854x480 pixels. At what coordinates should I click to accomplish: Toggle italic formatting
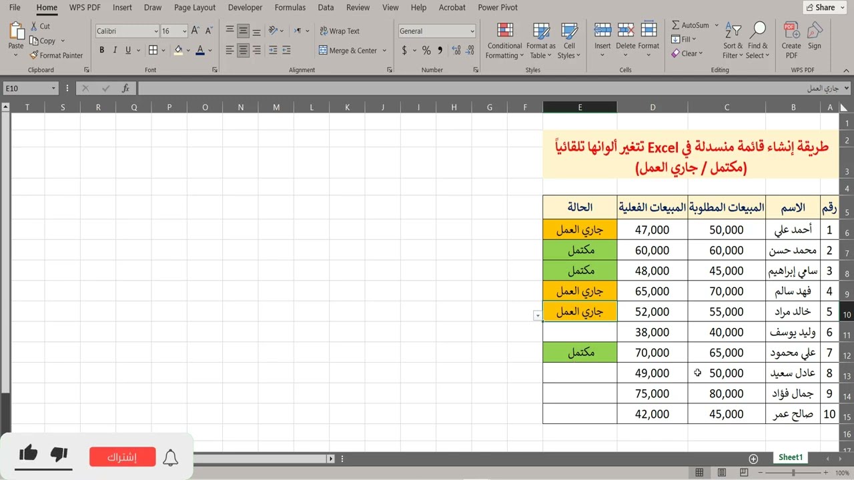[115, 50]
